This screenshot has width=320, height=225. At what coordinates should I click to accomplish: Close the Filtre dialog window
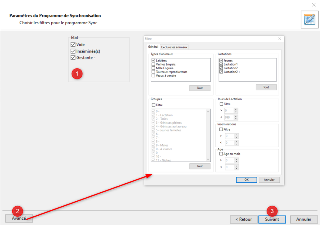(279, 39)
